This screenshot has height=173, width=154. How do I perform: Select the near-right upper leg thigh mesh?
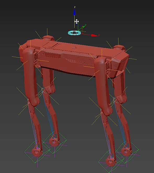(103, 86)
